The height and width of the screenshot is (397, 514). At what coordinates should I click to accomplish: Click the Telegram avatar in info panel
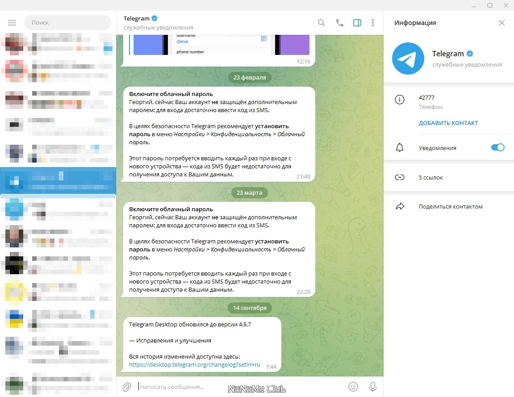point(408,59)
